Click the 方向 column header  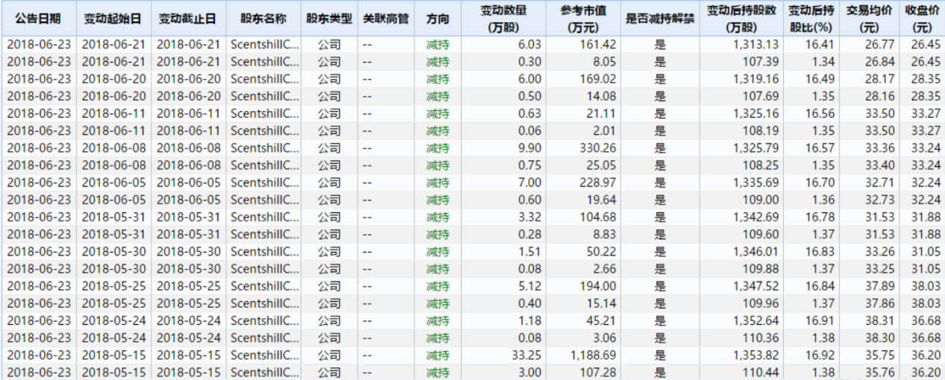[438, 18]
